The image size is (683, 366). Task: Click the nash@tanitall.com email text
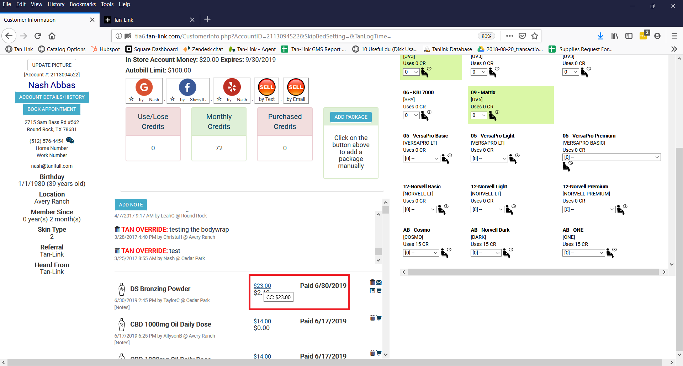click(x=52, y=166)
